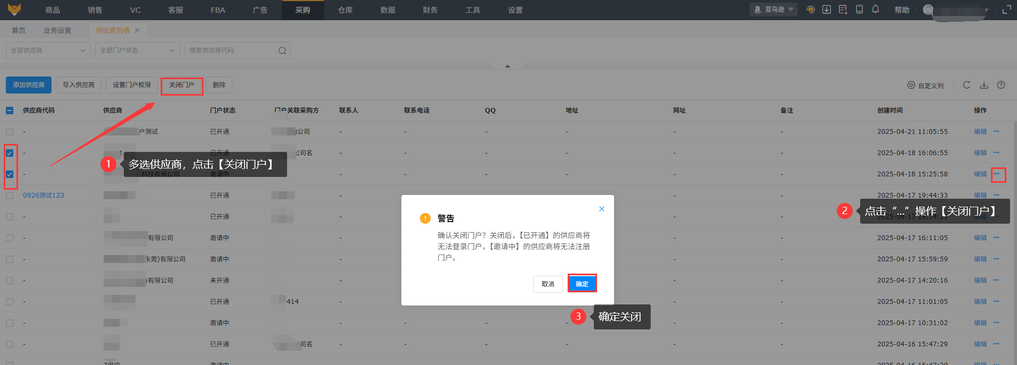This screenshot has height=365, width=1017.
Task: Open the 销售 menu
Action: click(x=95, y=10)
